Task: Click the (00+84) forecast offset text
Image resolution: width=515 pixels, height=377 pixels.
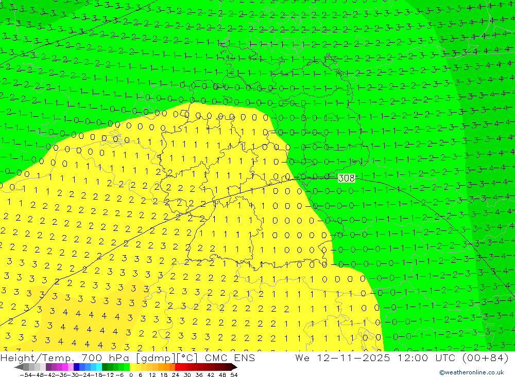Action: [x=485, y=357]
